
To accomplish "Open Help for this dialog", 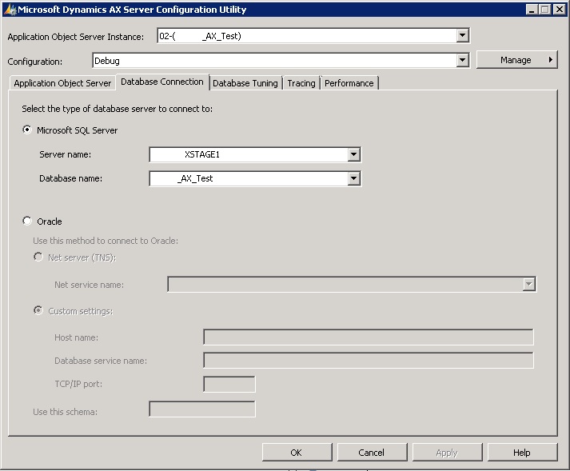I will tap(522, 453).
